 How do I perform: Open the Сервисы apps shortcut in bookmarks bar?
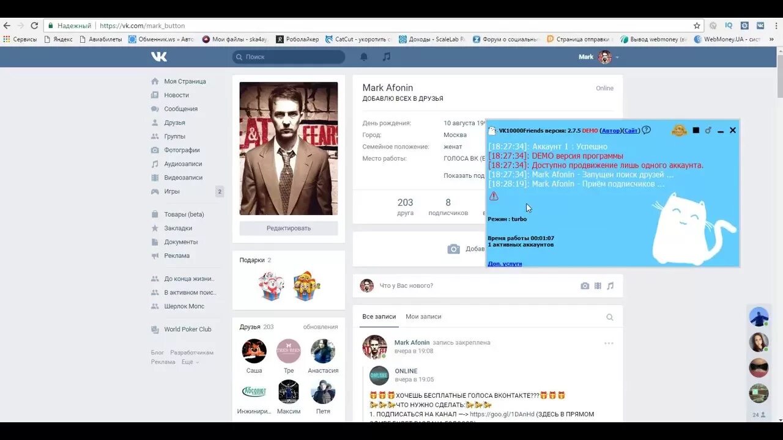20,39
